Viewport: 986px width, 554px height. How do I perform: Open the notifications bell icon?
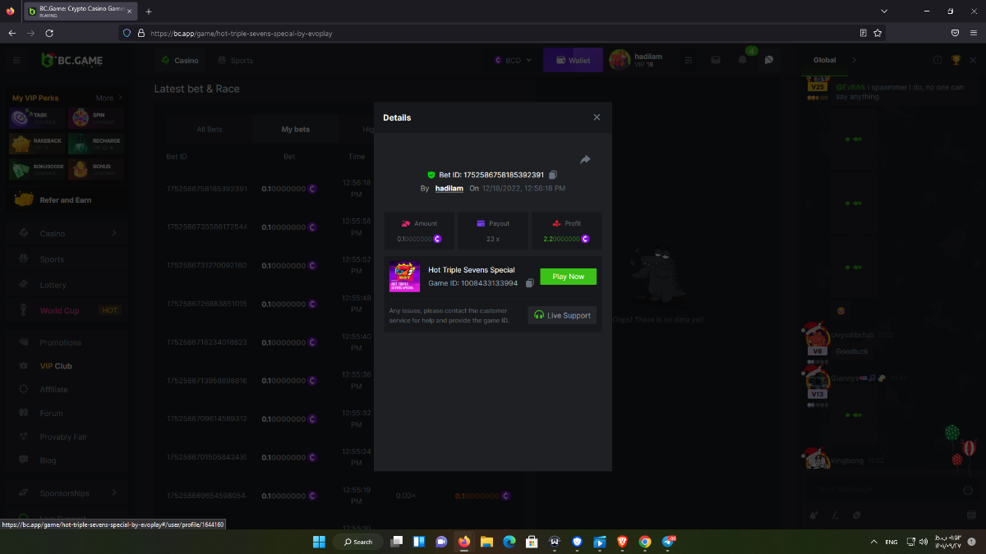pyautogui.click(x=743, y=60)
